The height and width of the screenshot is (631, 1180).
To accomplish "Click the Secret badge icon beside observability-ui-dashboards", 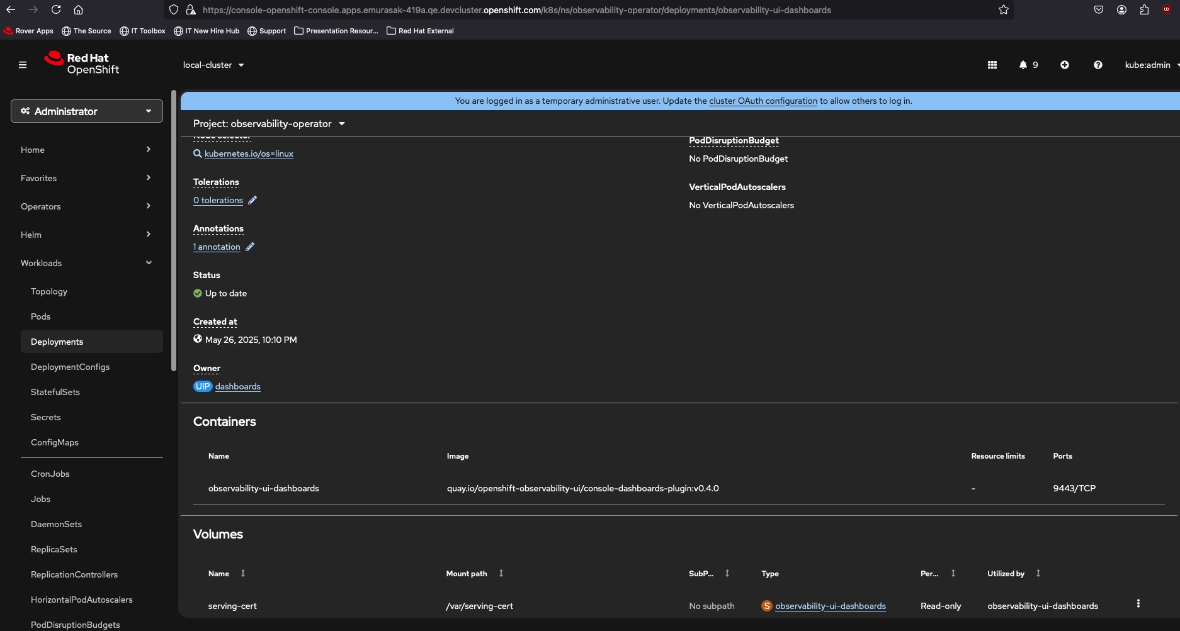I will pyautogui.click(x=767, y=606).
